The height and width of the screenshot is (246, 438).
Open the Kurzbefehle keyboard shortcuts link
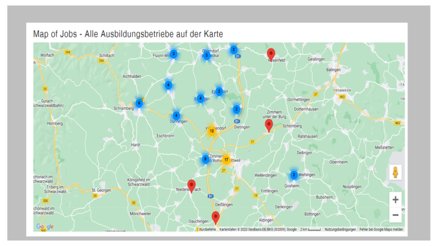pyautogui.click(x=208, y=229)
